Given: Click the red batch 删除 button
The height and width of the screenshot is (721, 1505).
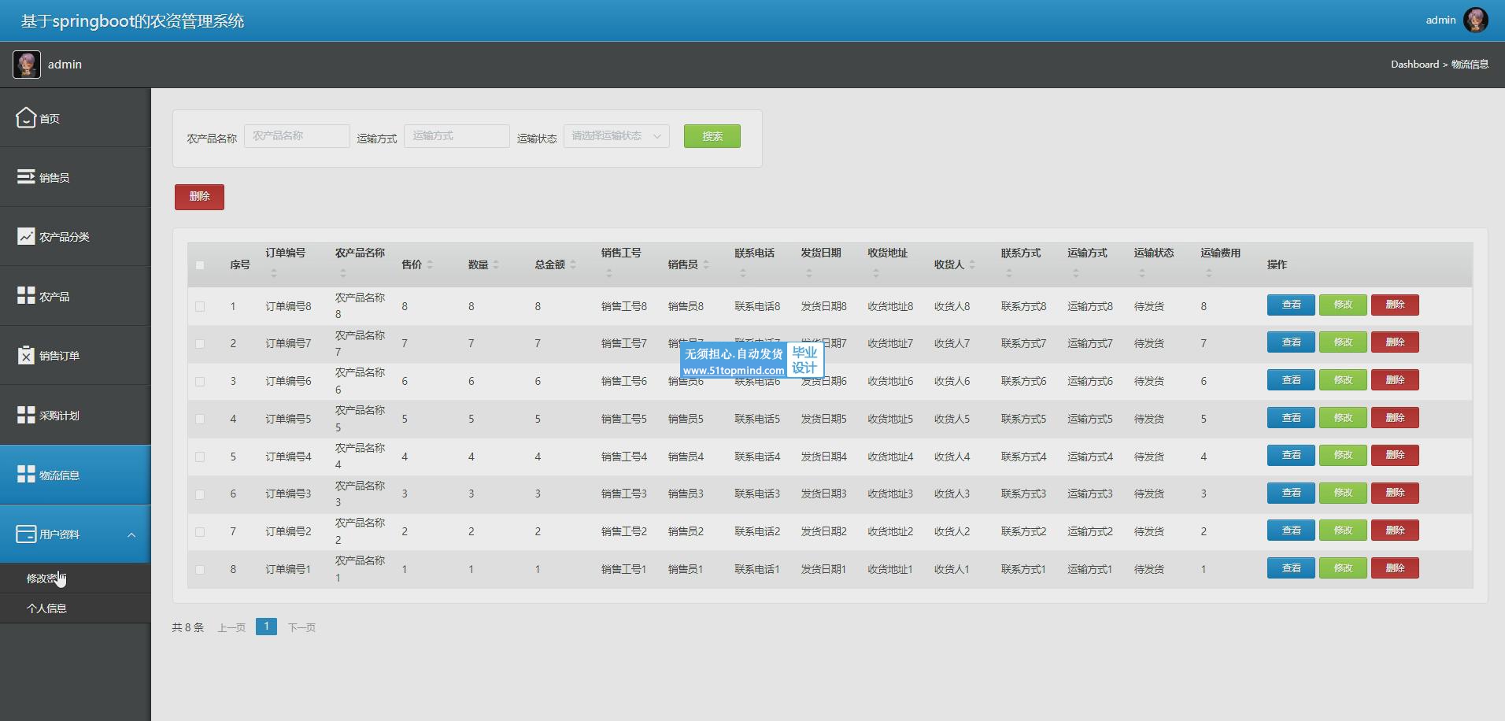Looking at the screenshot, I should click(x=199, y=197).
